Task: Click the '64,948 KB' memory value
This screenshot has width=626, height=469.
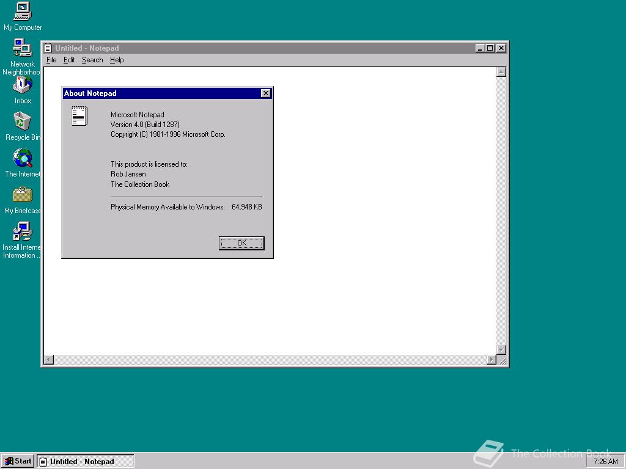Action: (247, 207)
